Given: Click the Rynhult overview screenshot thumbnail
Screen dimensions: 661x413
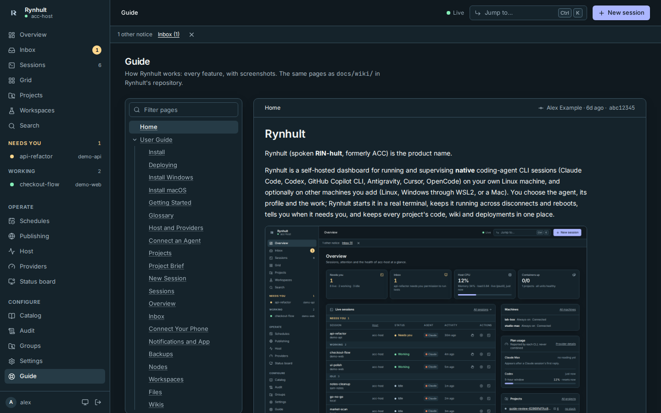Looking at the screenshot, I should (426, 319).
